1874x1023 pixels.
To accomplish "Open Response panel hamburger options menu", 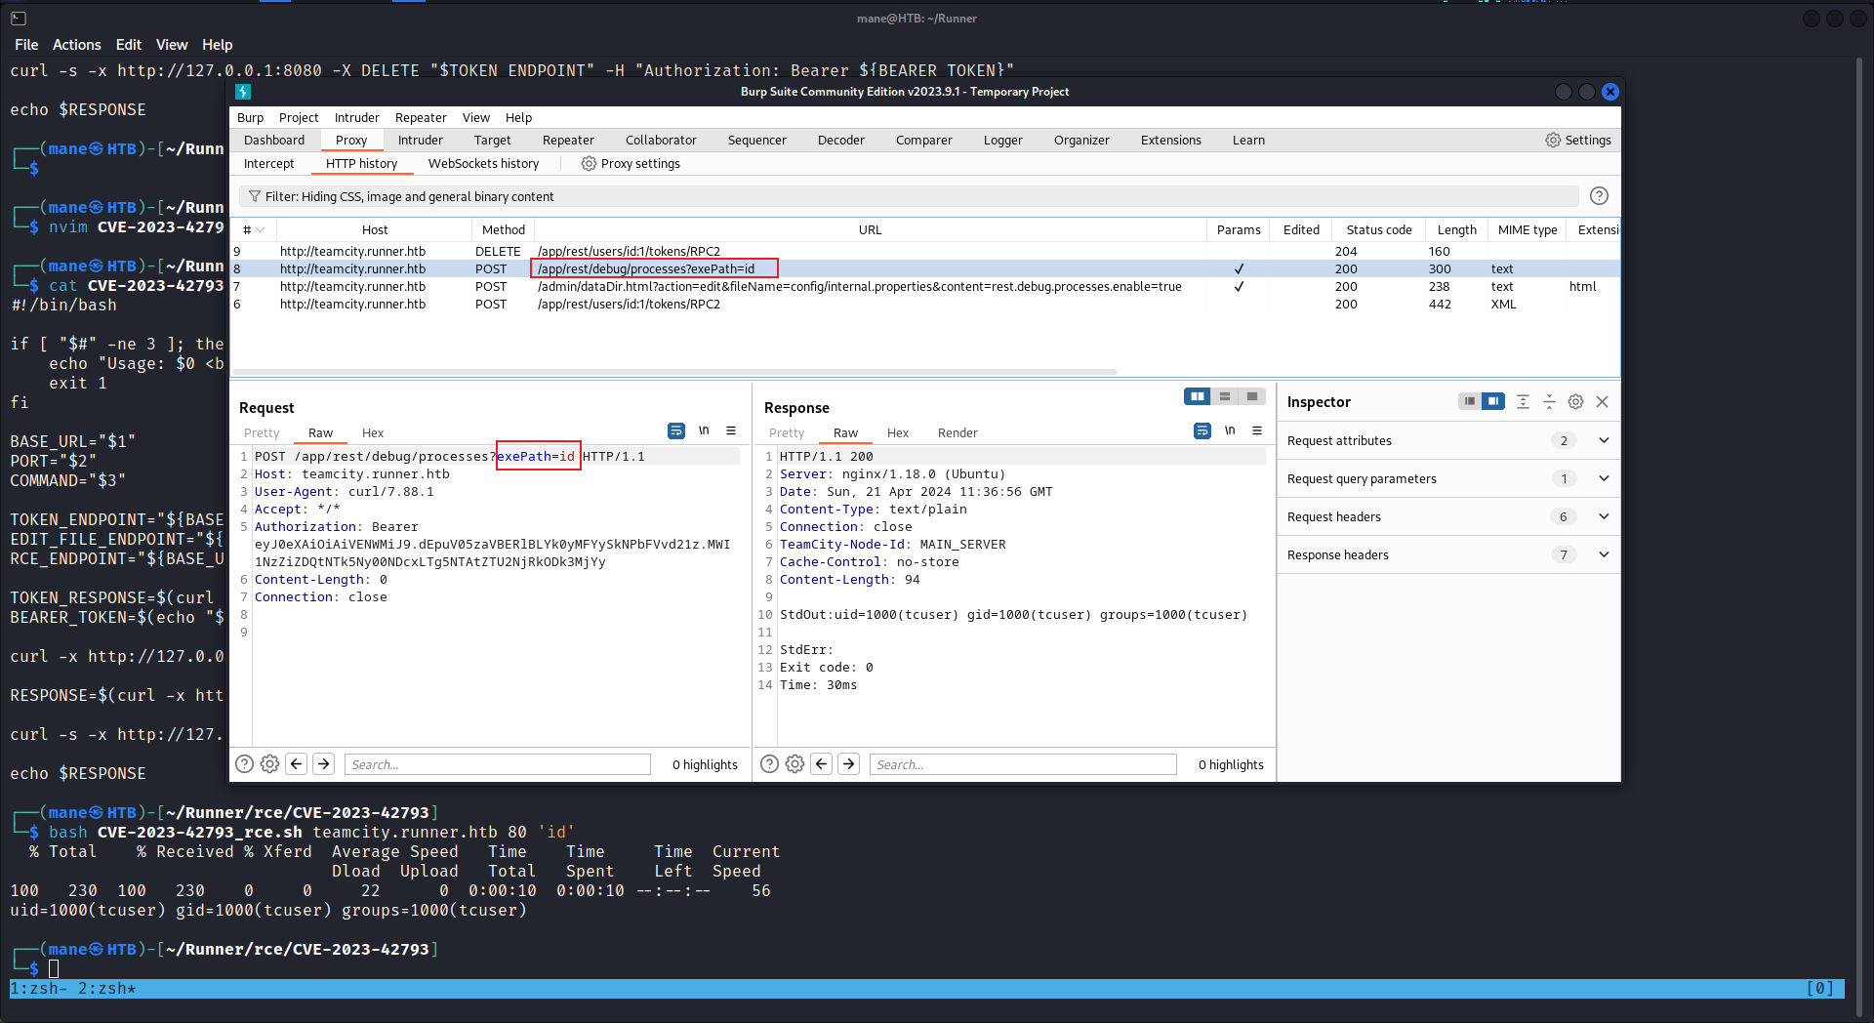I will tap(1257, 430).
